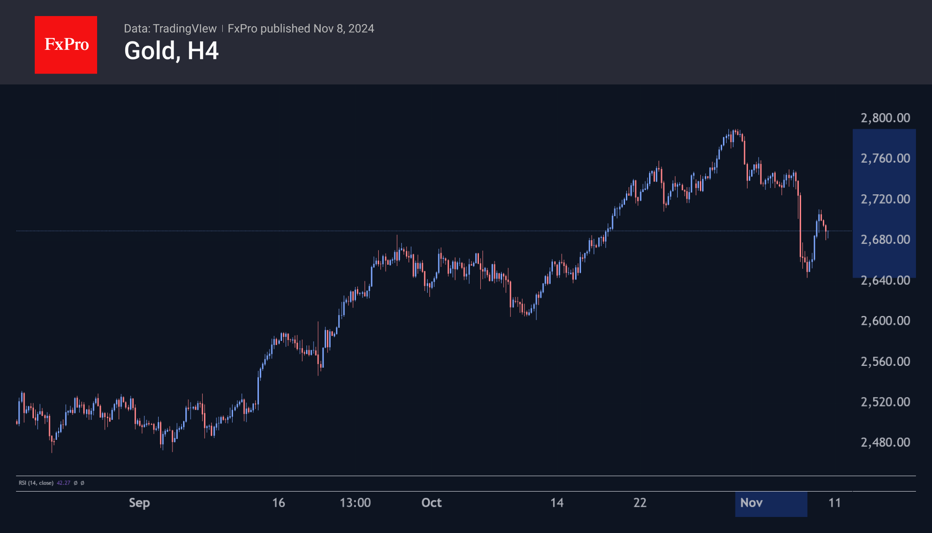Click the 2,480.00 price axis label
932x533 pixels.
click(885, 442)
